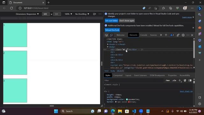The image size is (204, 115).
Task: Open File Explorer from taskbar
Action: click(x=120, y=111)
